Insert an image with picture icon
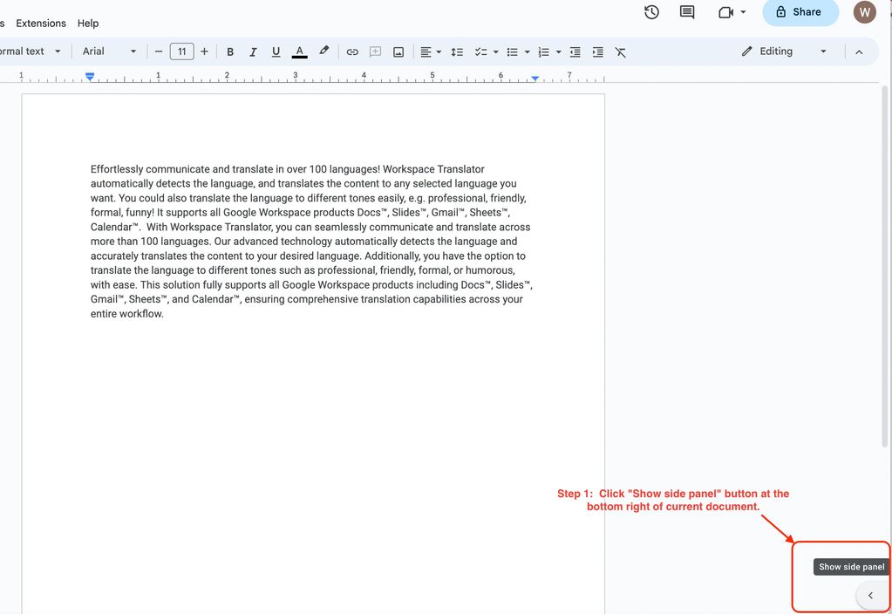Screen dimensions: 892x614 pos(398,51)
